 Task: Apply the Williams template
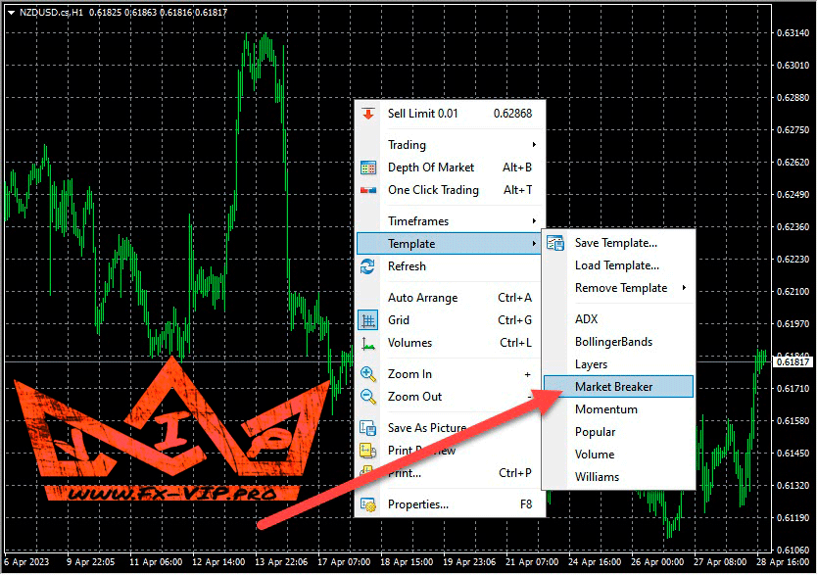point(597,477)
